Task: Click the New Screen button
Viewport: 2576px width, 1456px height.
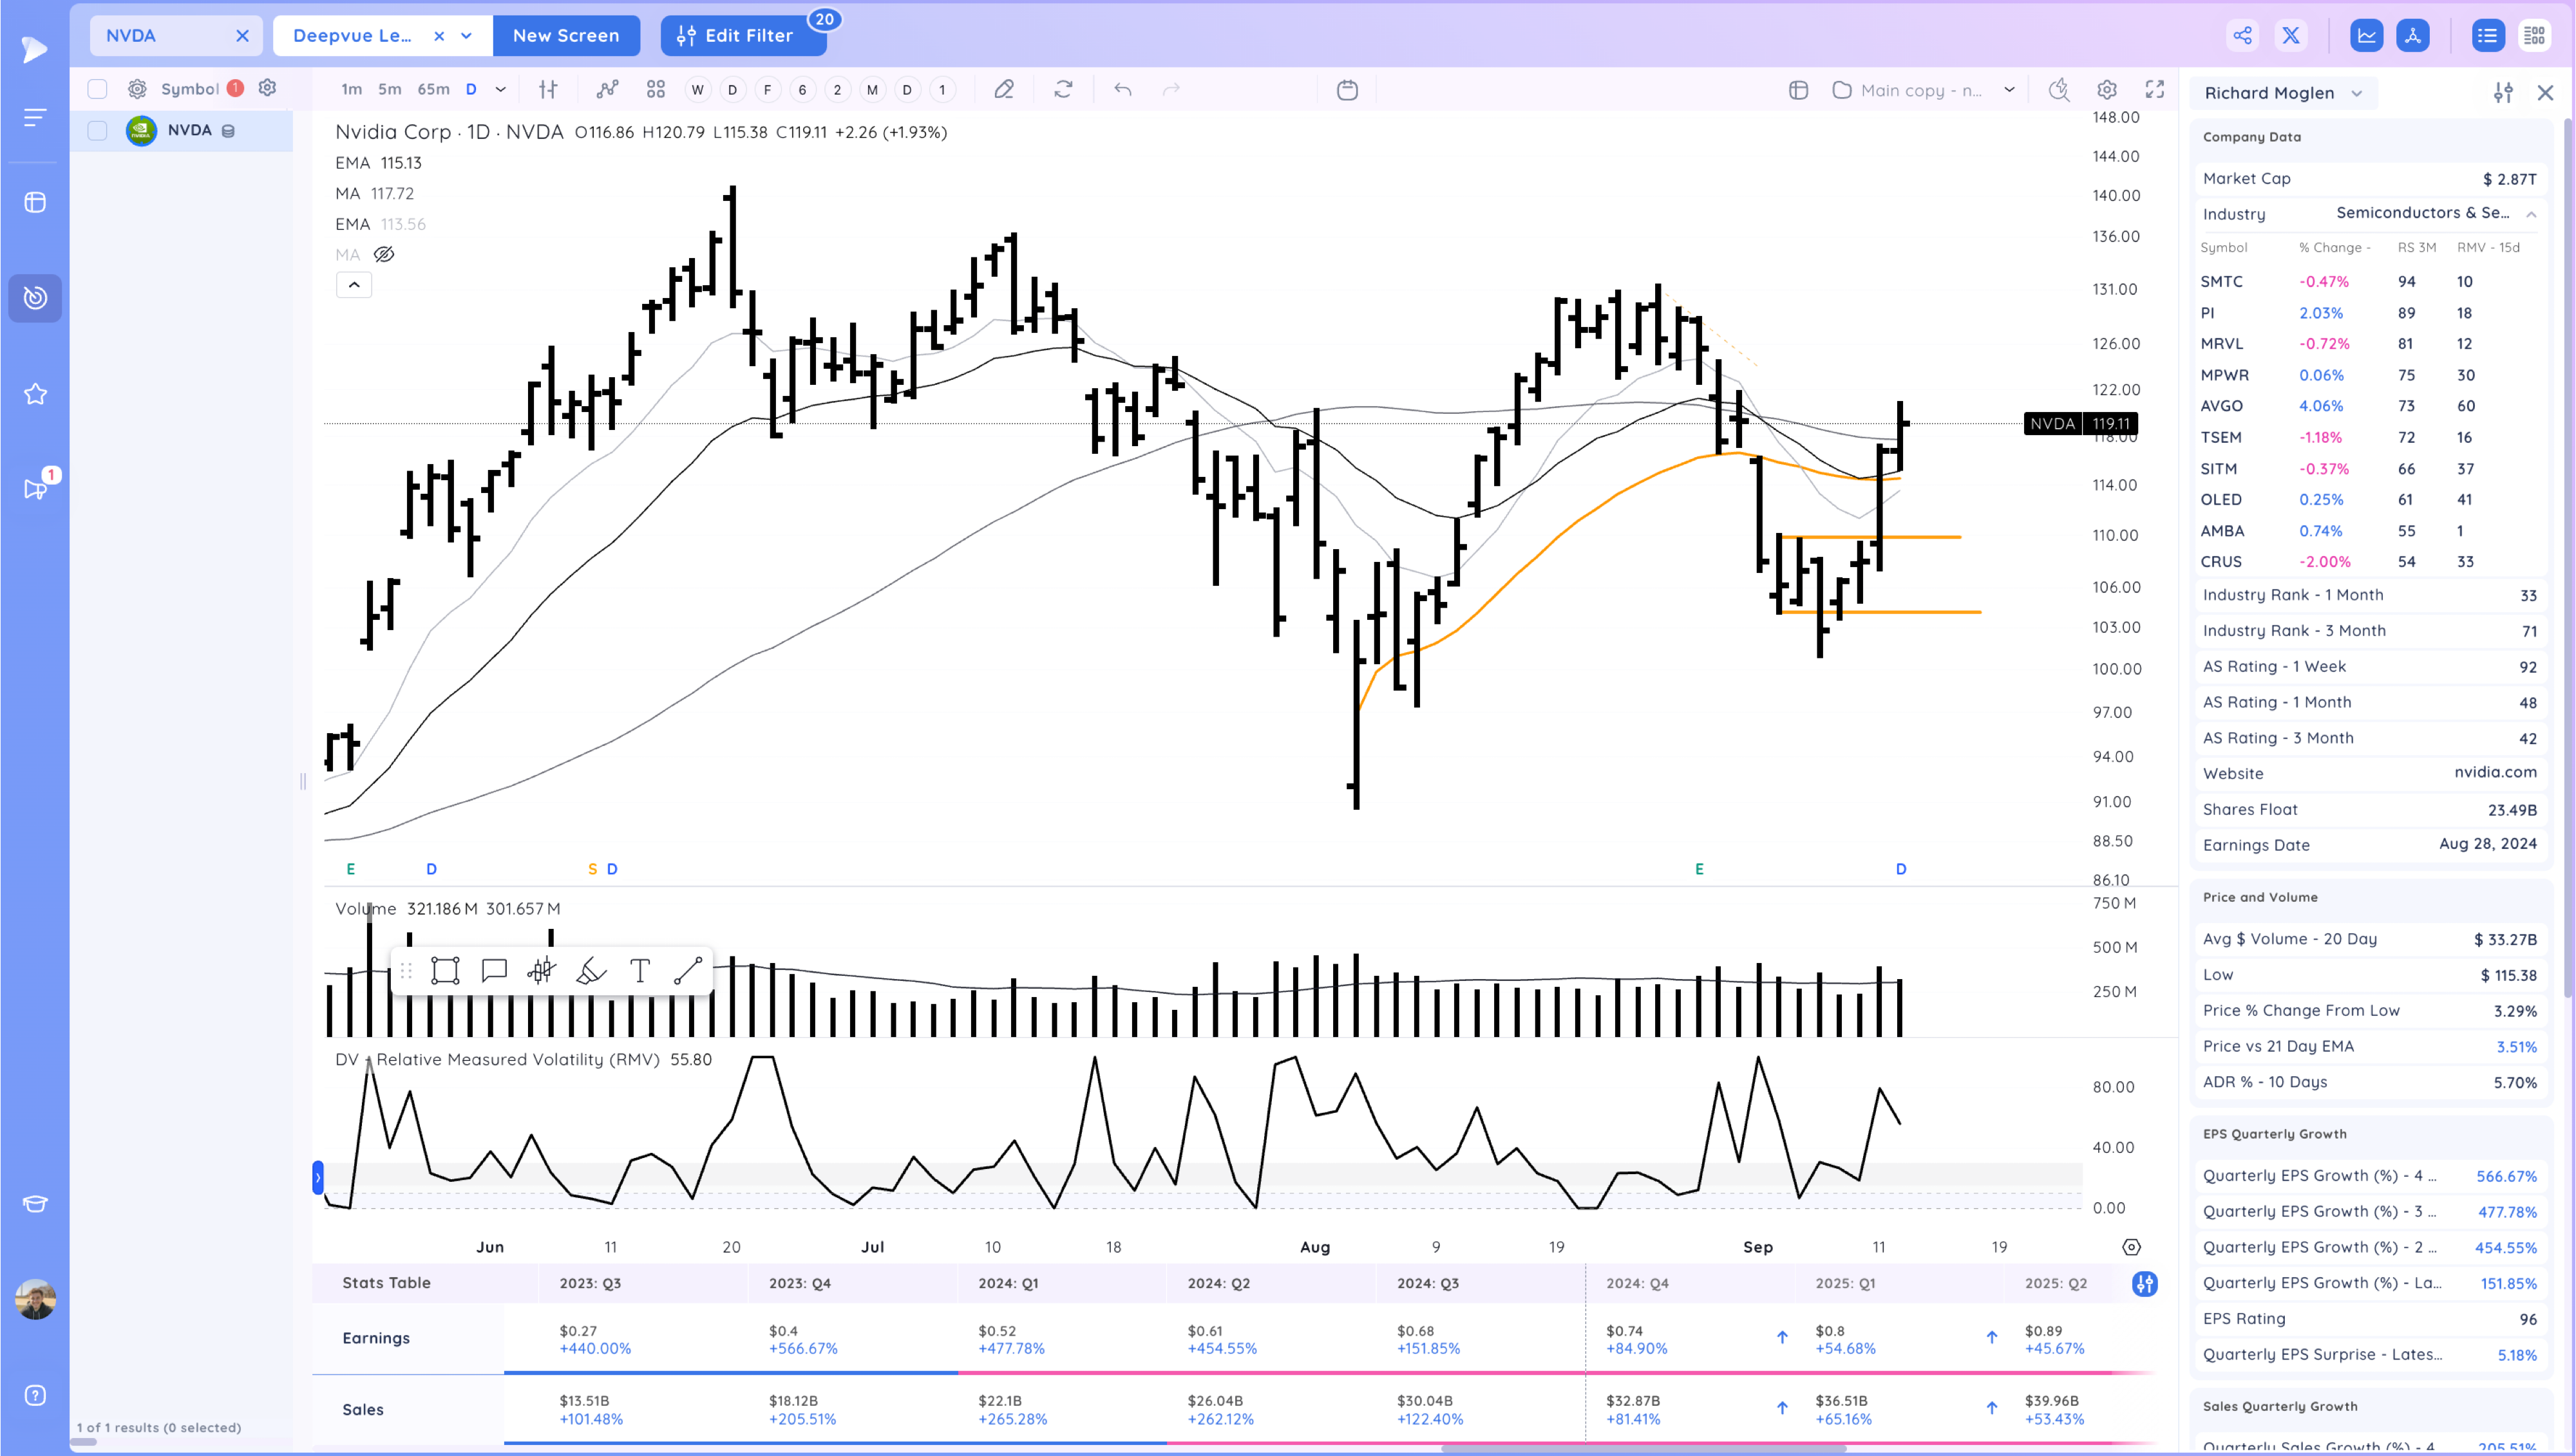Action: [x=565, y=36]
